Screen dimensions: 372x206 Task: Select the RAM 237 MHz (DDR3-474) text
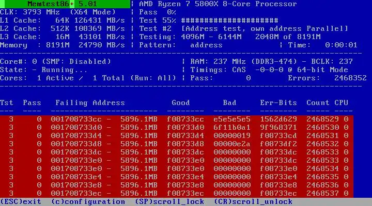click(244, 61)
